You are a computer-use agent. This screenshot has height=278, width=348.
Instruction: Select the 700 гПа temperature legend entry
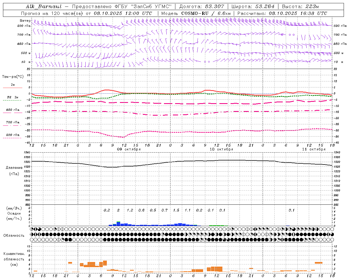tap(13, 122)
